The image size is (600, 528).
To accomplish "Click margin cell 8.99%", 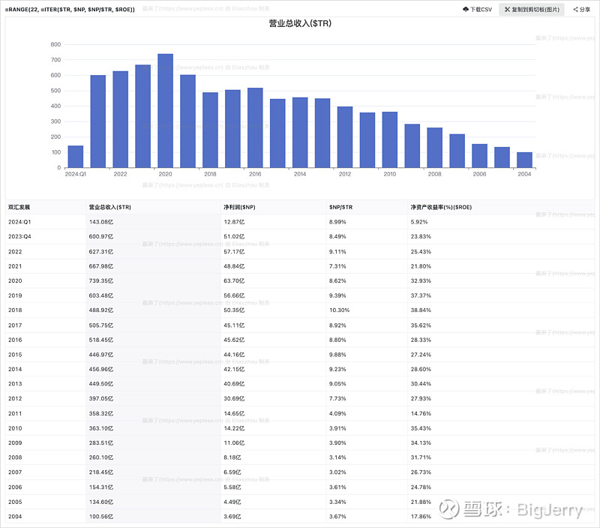I will 337,222.
